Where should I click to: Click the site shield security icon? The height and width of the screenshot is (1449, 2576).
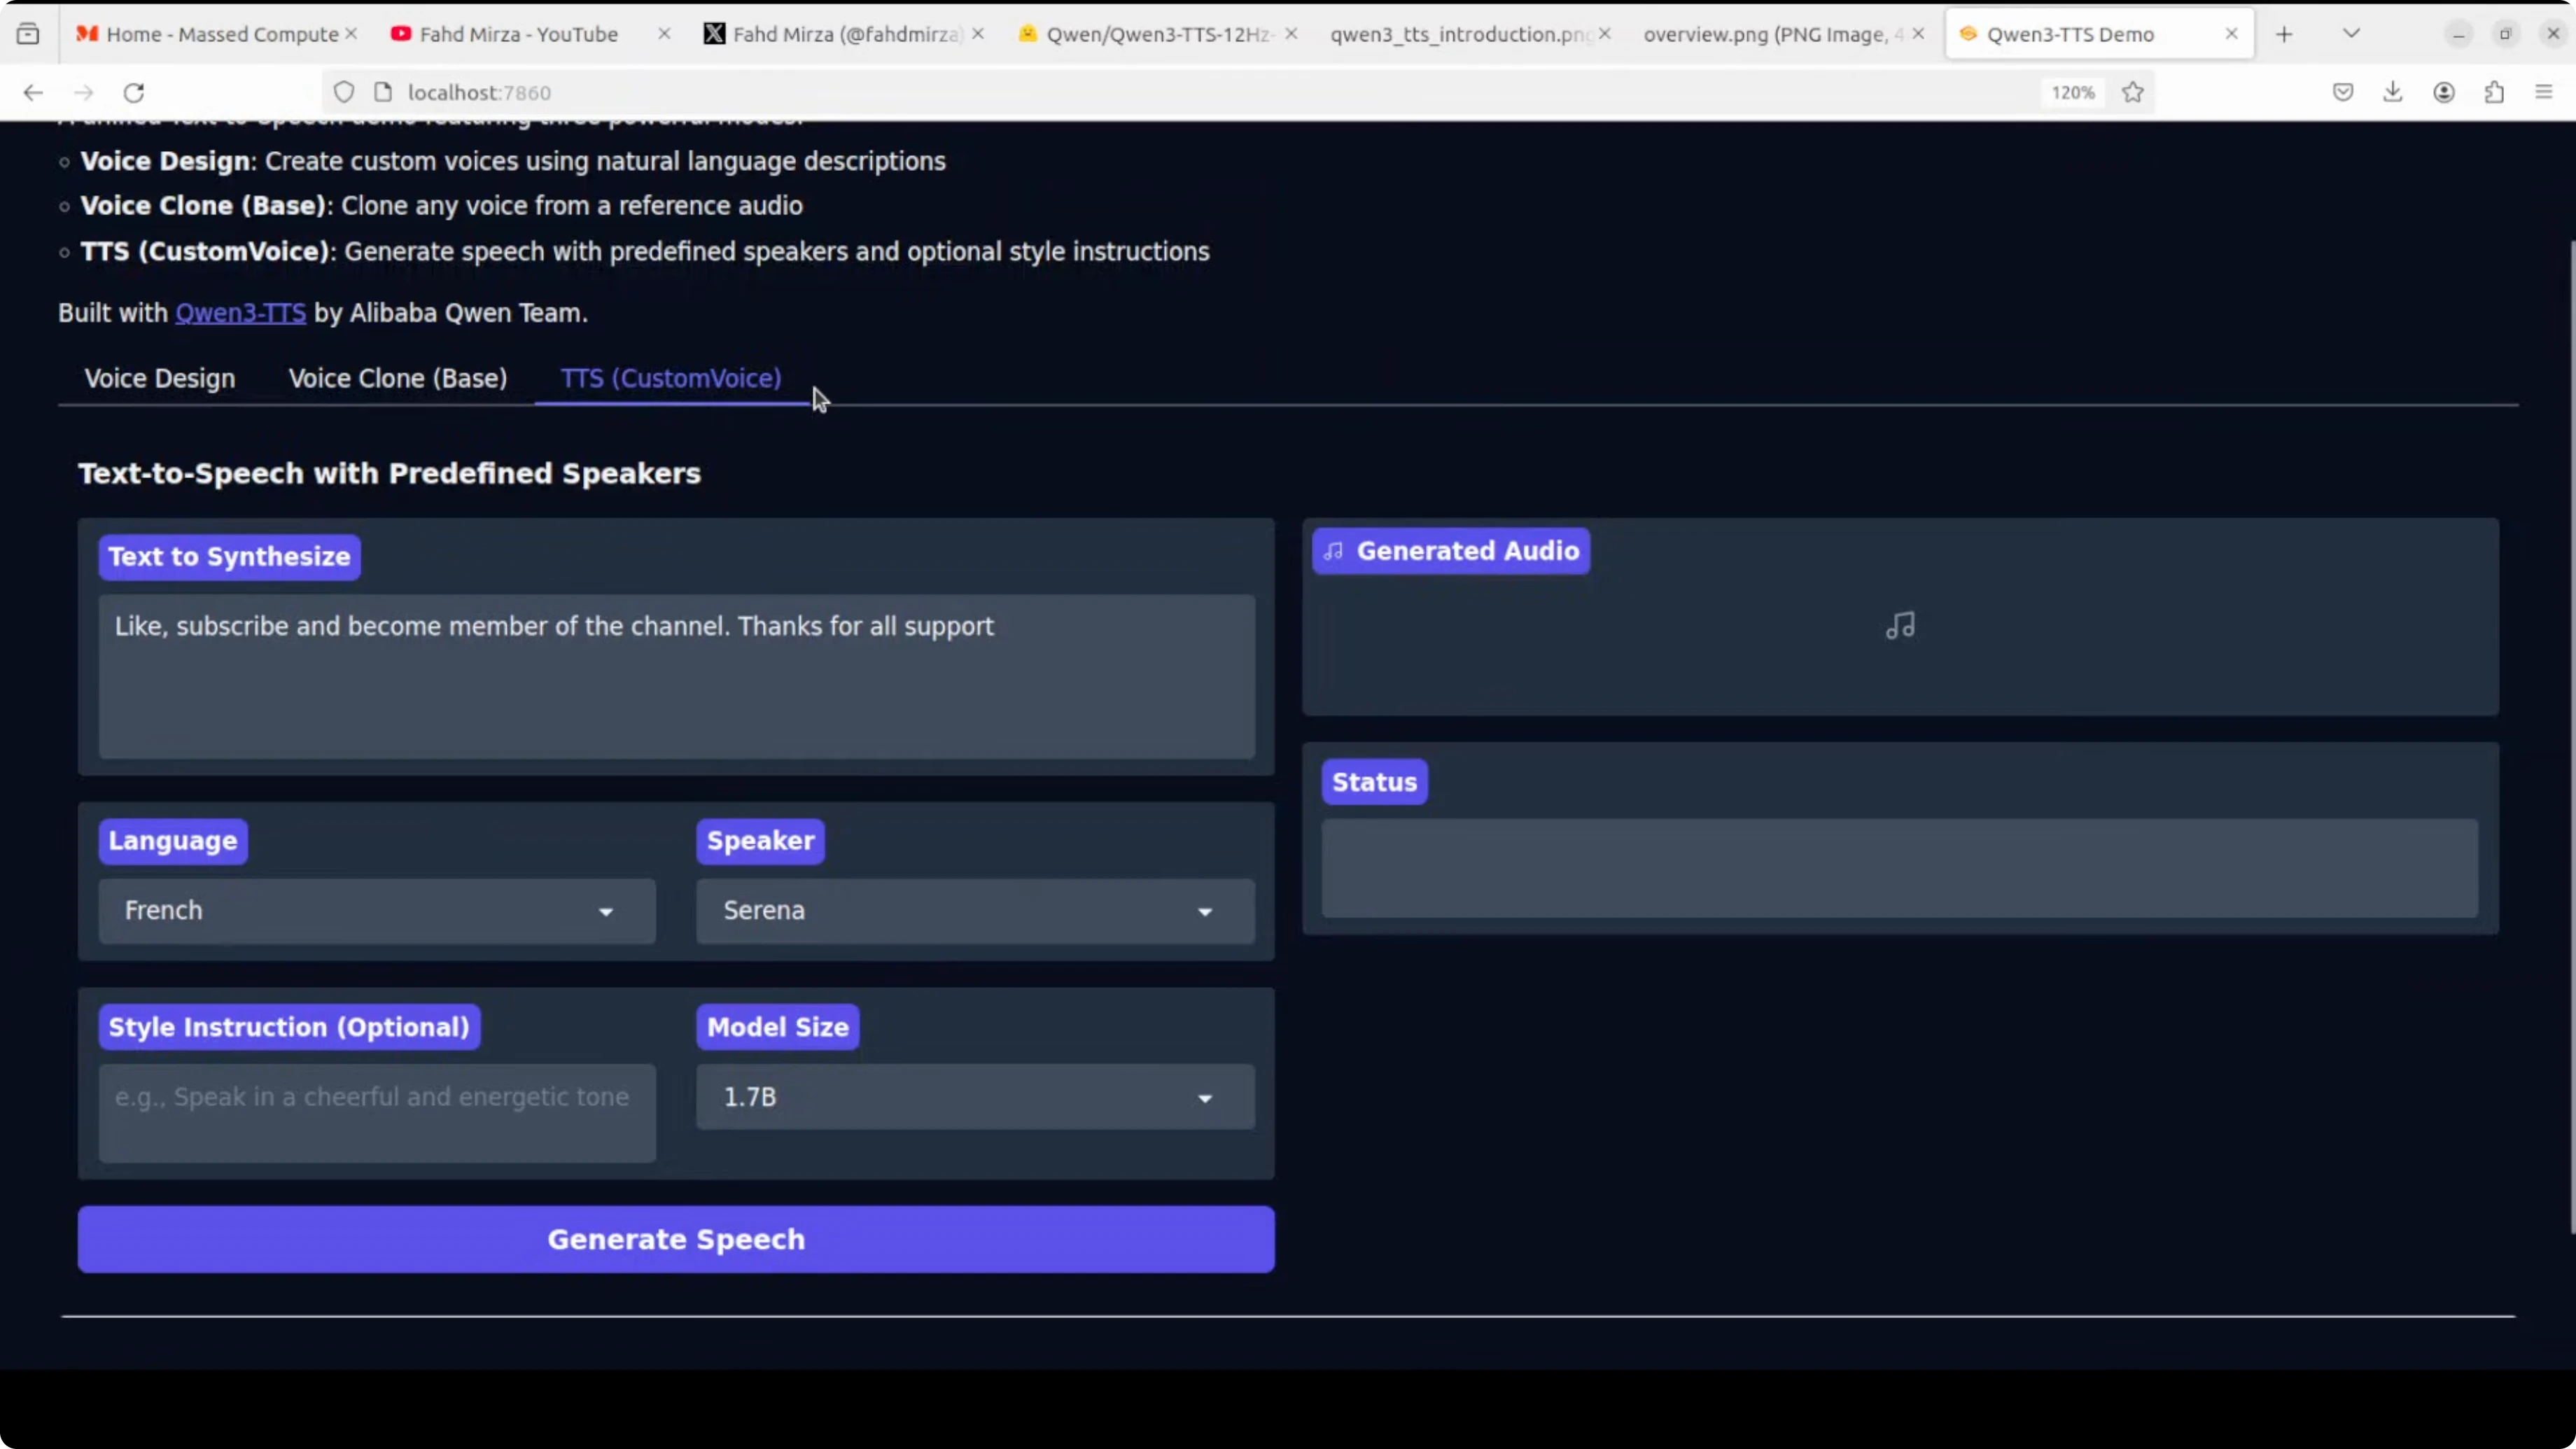(x=344, y=93)
